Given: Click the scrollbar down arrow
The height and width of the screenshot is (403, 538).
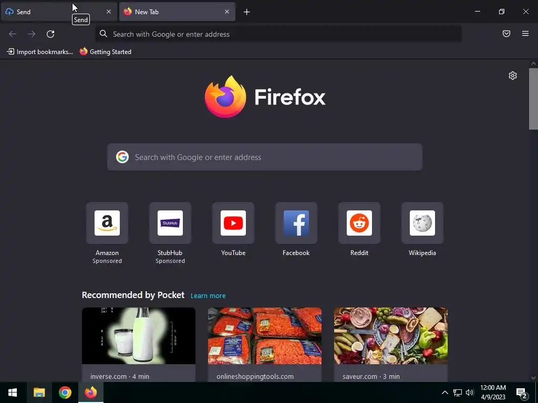Looking at the screenshot, I should pyautogui.click(x=533, y=378).
